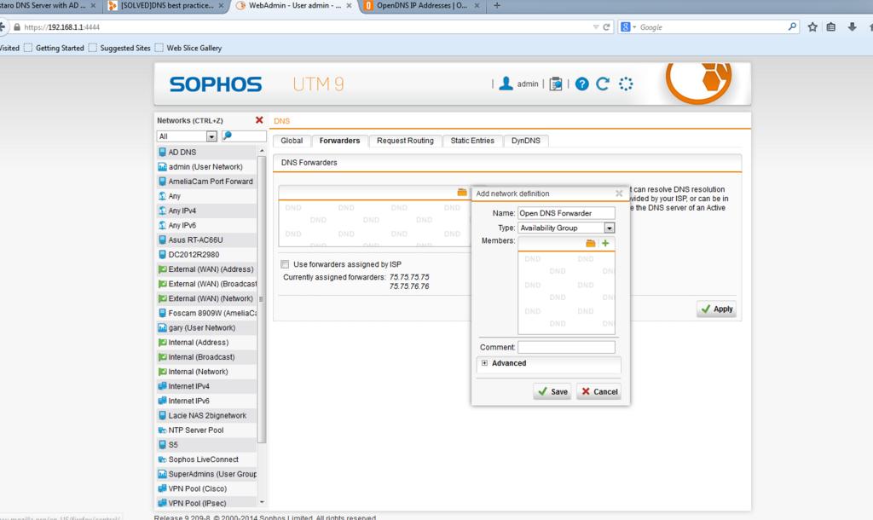Click the Members folder icon

coord(591,243)
